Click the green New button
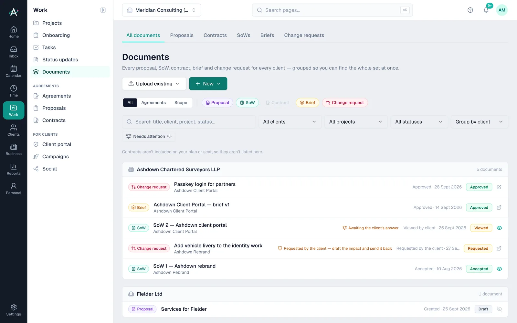The image size is (517, 323). 208,84
